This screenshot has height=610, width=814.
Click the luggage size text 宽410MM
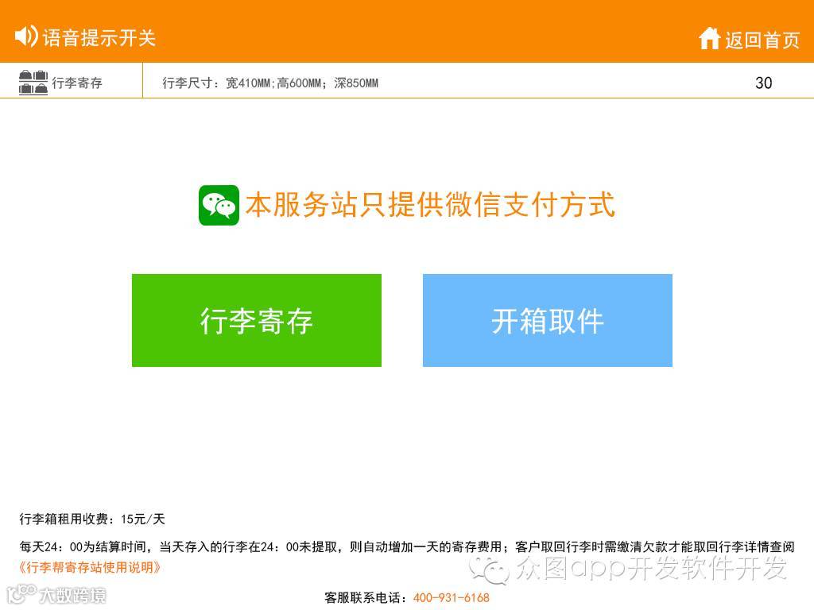click(248, 83)
